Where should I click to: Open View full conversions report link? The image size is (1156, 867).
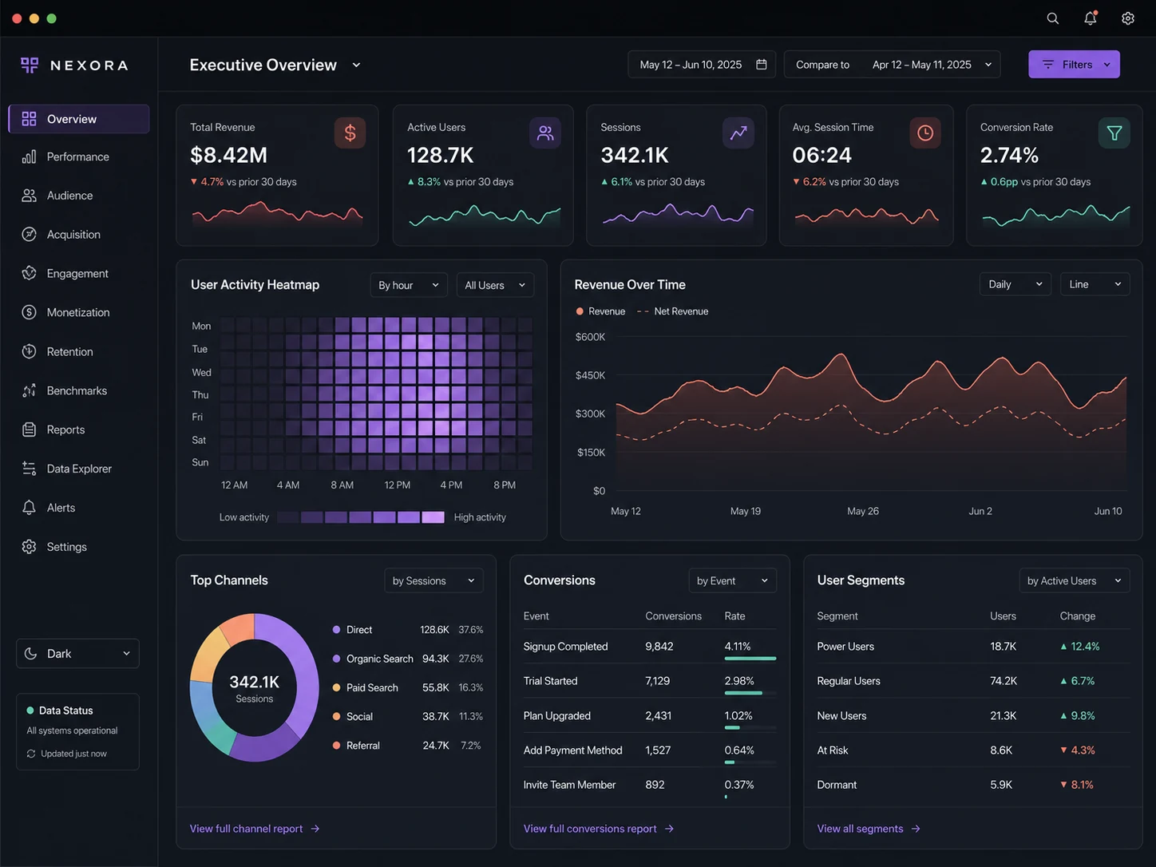pyautogui.click(x=599, y=829)
